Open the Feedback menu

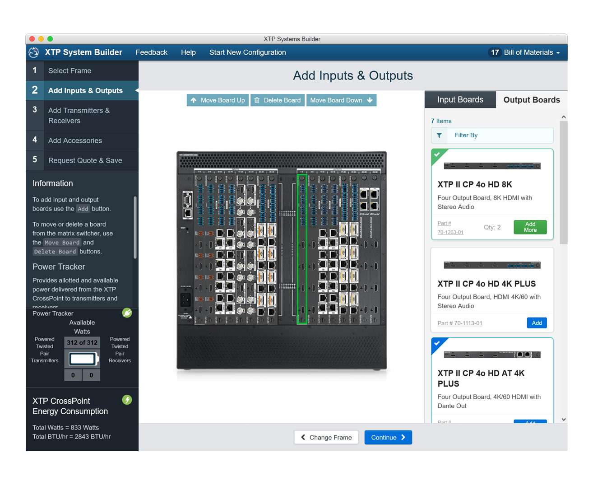click(x=152, y=52)
